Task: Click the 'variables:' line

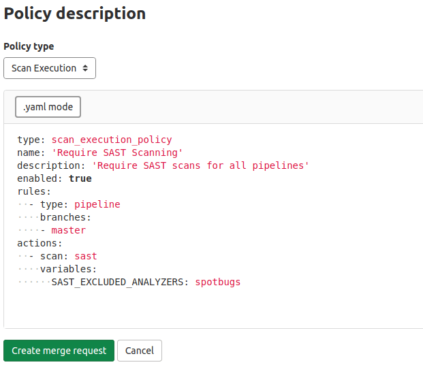Action: 69,269
